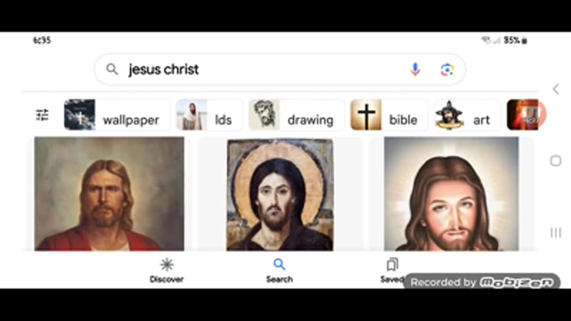Open Google Lens camera search
The height and width of the screenshot is (321, 571).
point(447,70)
